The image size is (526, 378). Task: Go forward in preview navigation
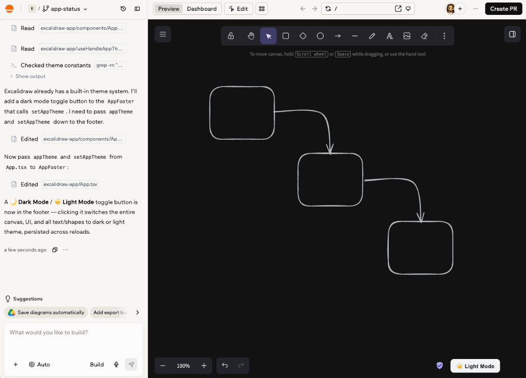click(x=314, y=9)
